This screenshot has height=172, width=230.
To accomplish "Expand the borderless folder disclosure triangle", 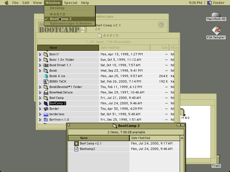I will (40, 114).
